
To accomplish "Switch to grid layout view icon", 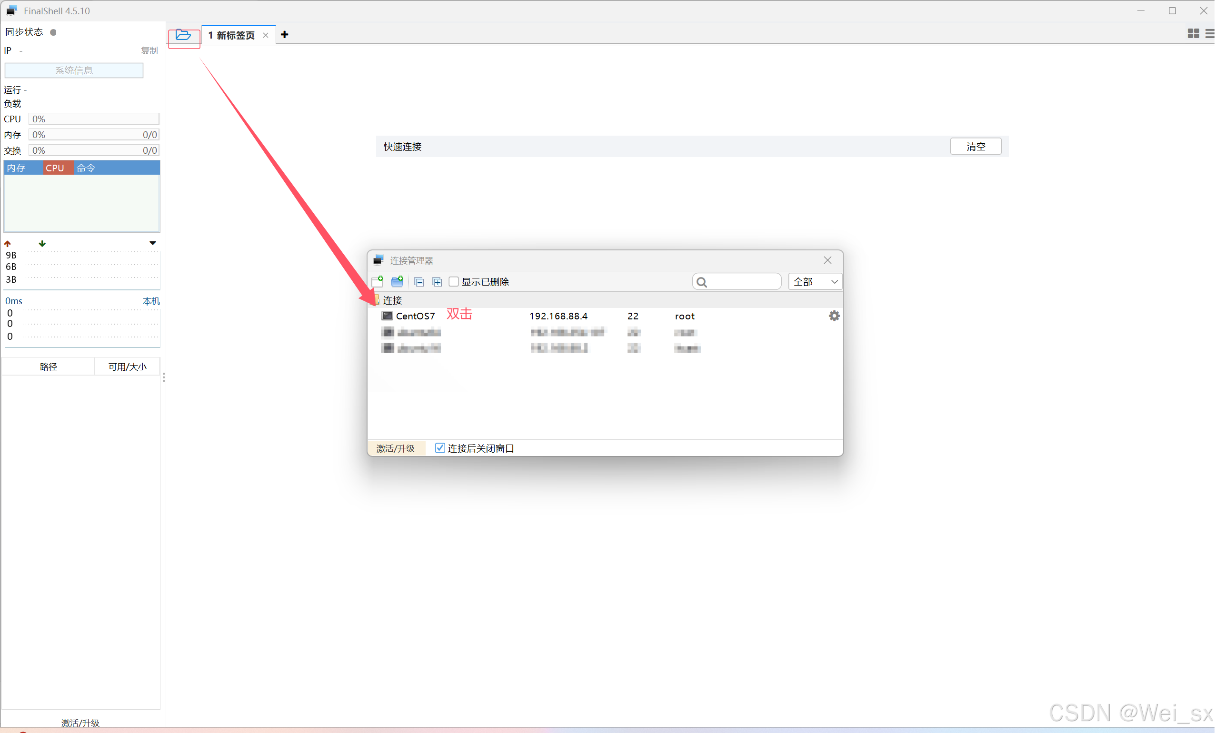I will click(1193, 33).
